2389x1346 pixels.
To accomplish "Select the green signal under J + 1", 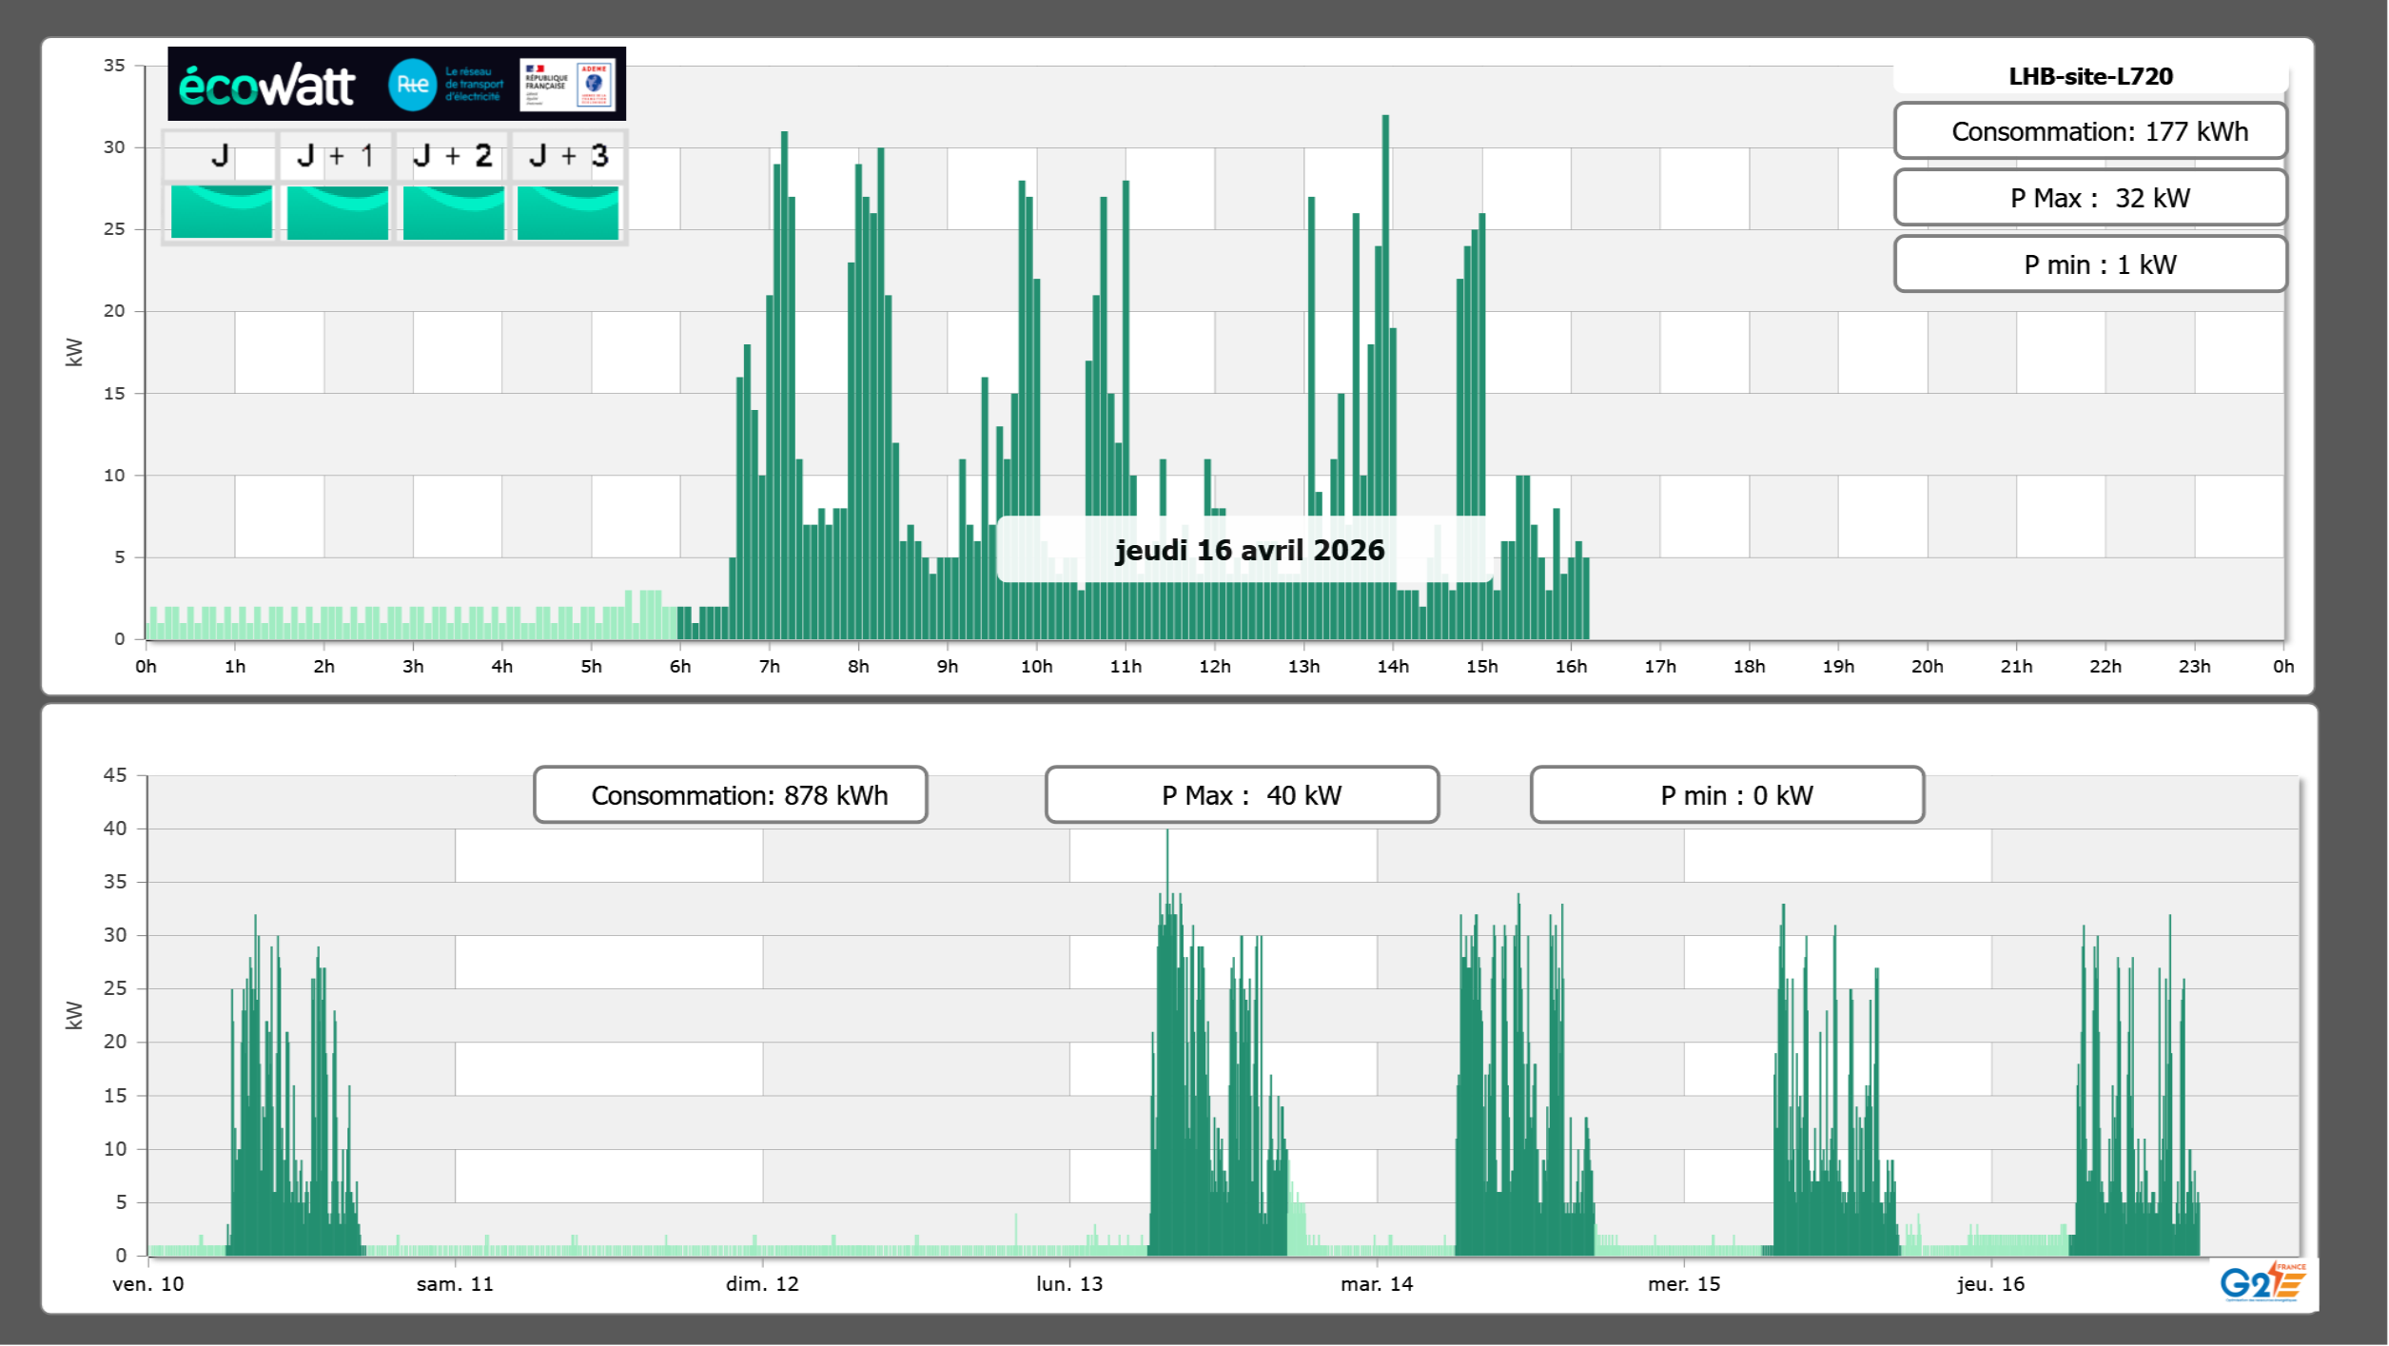I will (337, 211).
